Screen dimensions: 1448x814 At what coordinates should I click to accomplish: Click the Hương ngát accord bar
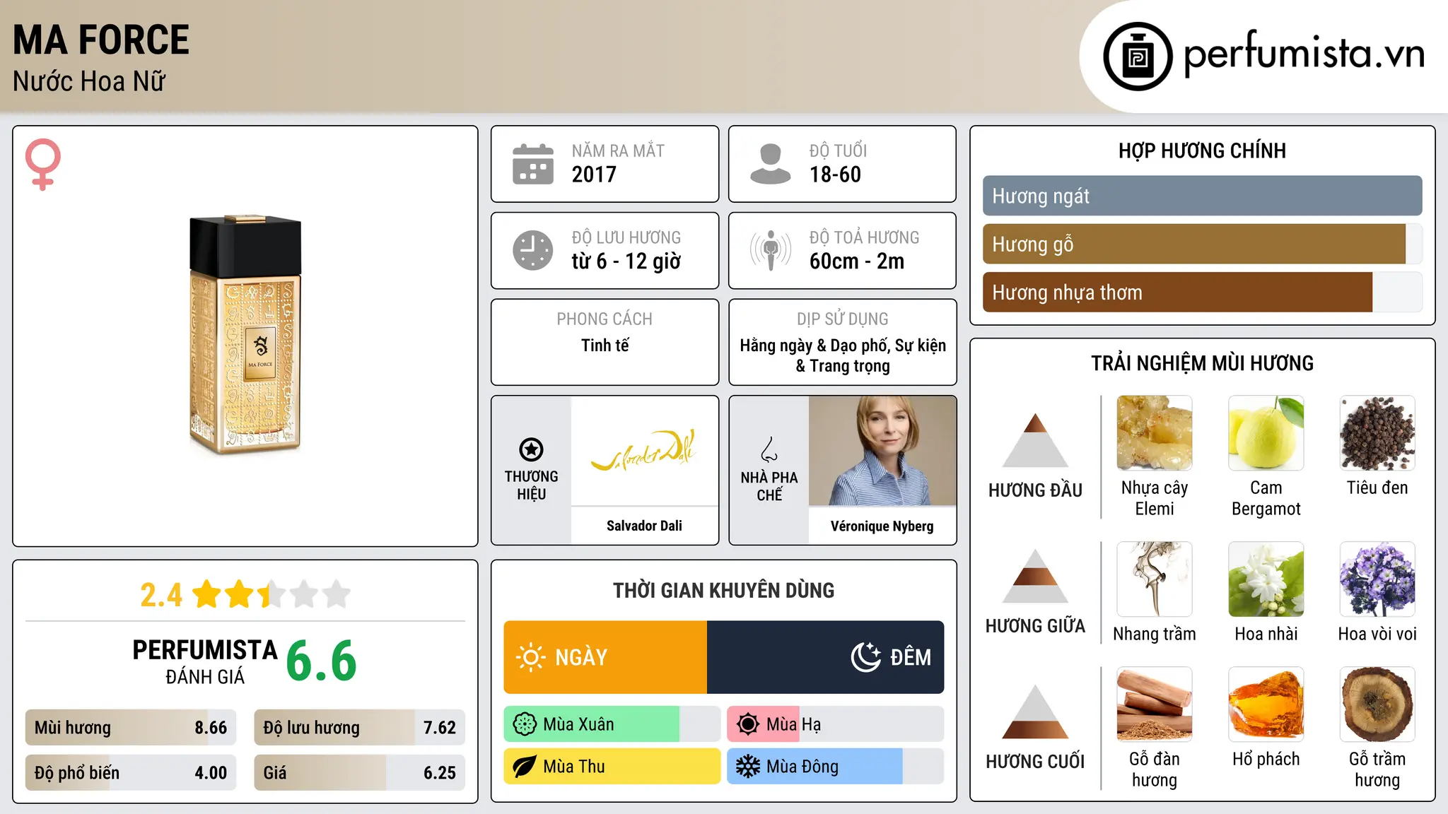tap(1202, 196)
